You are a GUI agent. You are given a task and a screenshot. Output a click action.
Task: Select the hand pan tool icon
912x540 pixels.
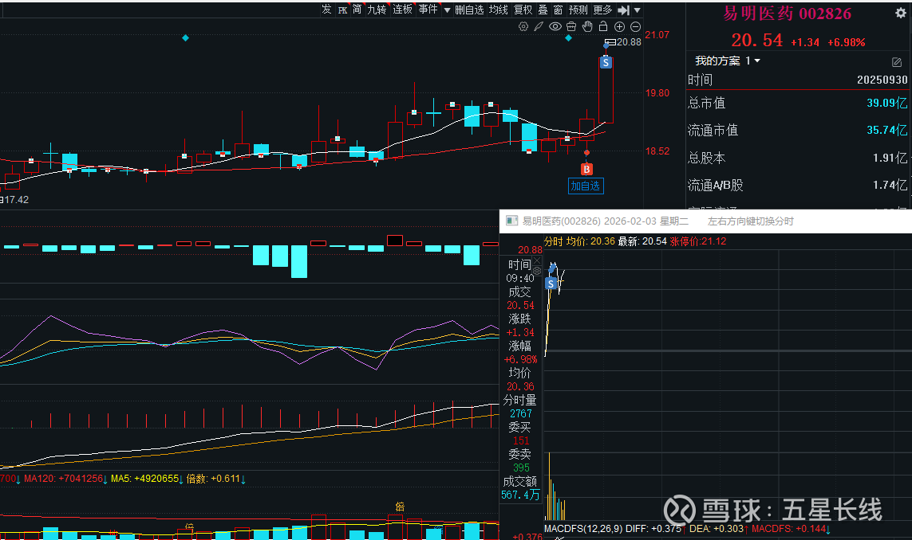coord(587,27)
